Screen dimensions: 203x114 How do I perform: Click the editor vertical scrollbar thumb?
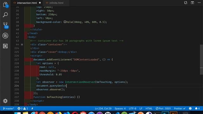tap(201, 60)
